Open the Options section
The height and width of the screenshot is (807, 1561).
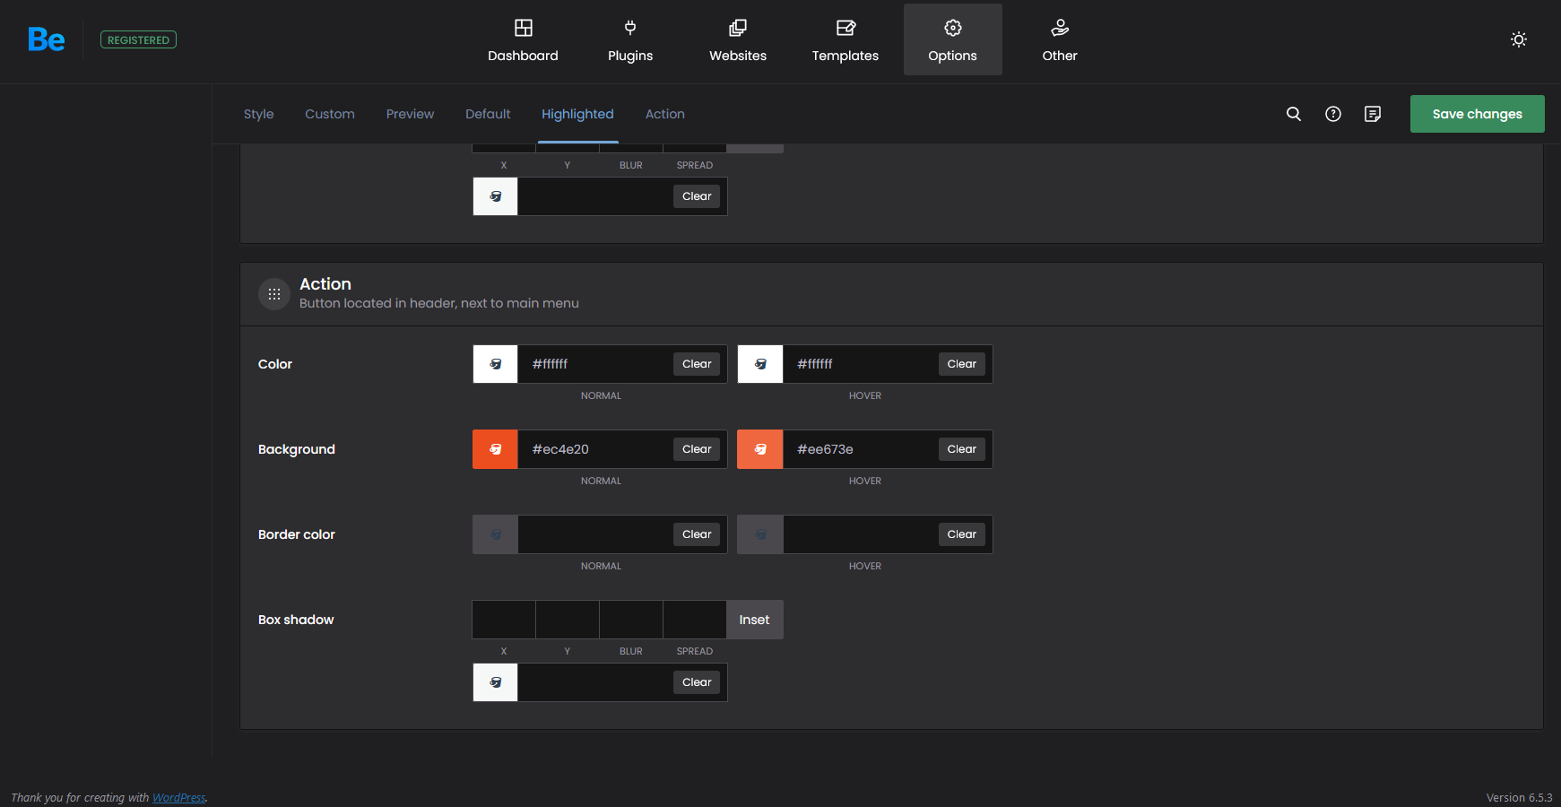(953, 39)
